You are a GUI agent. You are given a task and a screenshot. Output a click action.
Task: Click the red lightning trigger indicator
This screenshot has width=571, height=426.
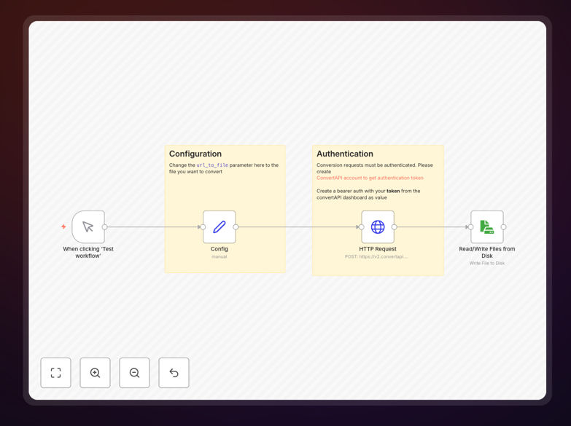point(63,226)
